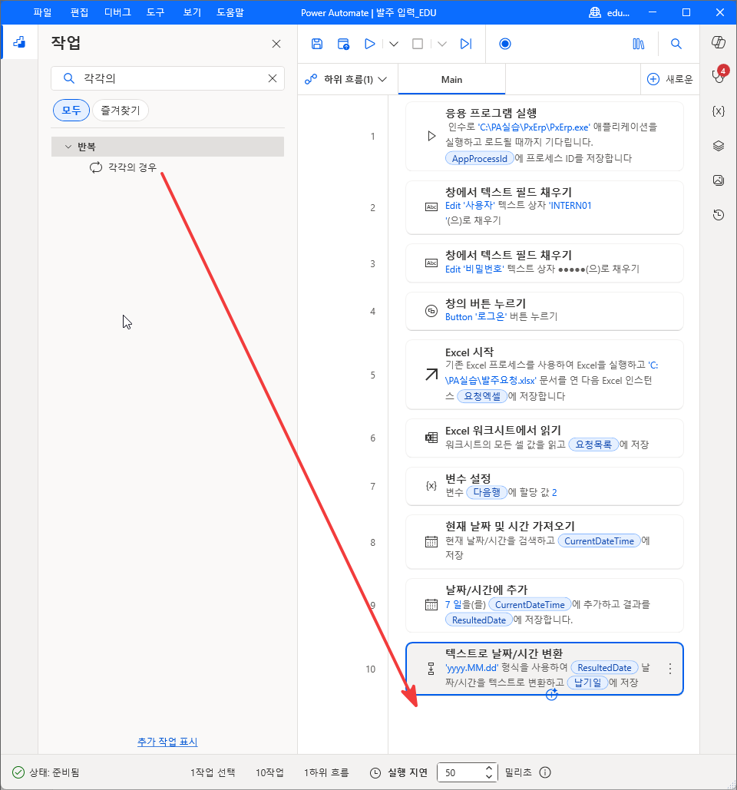Open the 보기 menu
Image resolution: width=737 pixels, height=790 pixels.
[192, 12]
